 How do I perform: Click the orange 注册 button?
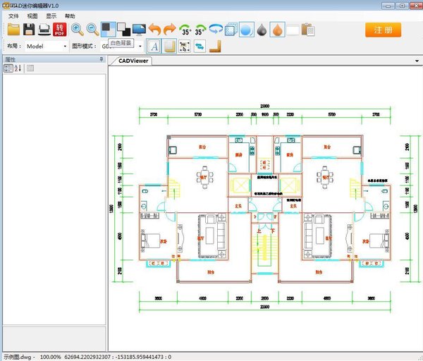pos(384,30)
